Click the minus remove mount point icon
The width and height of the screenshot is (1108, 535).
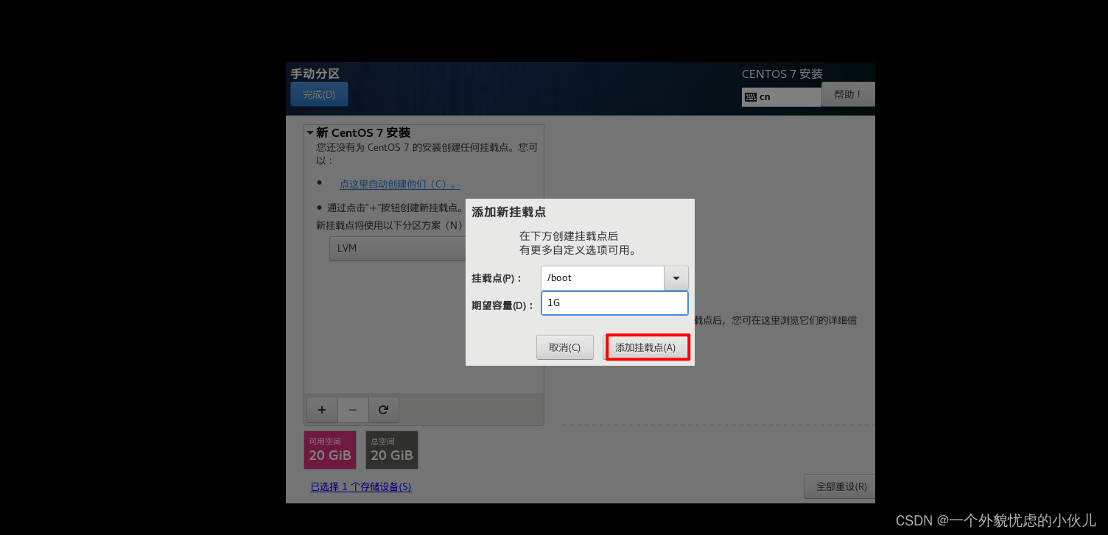pyautogui.click(x=353, y=410)
